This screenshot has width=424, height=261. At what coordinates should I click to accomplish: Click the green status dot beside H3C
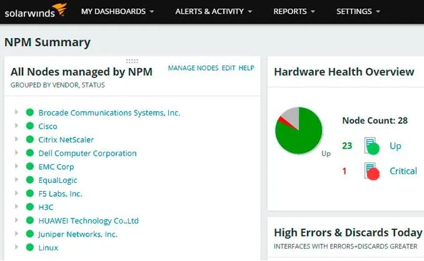tap(30, 207)
